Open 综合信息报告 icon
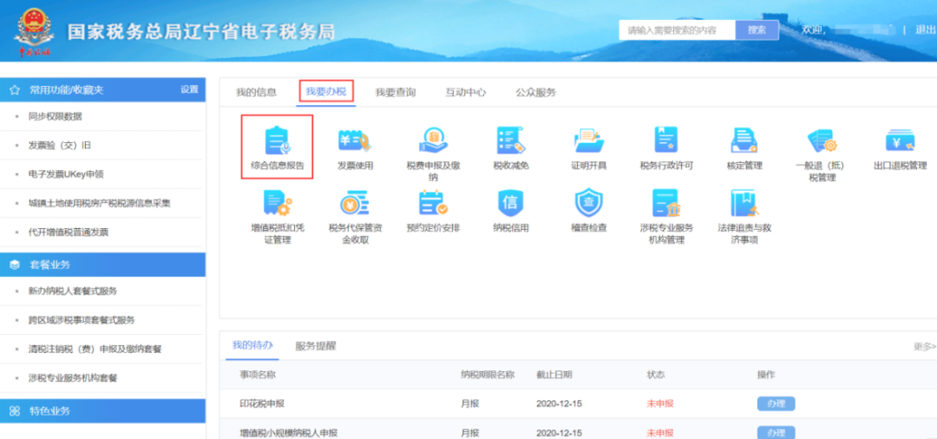The image size is (937, 439). (278, 141)
